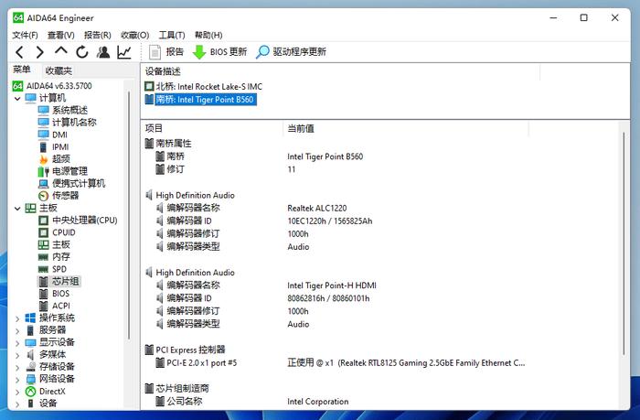This screenshot has height=420, width=640.
Task: Select the Intel Tiger Point-H HDMI value
Action: [x=332, y=285]
